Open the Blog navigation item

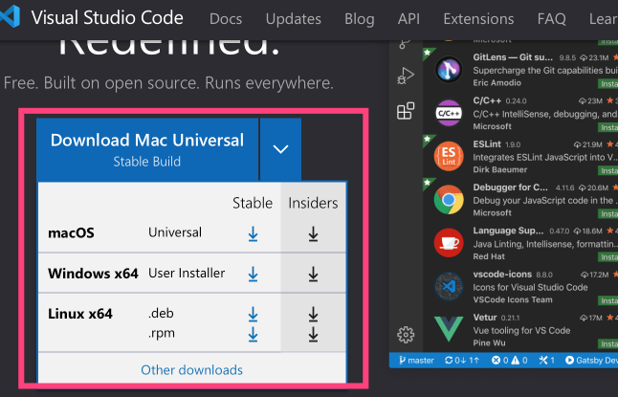[360, 19]
